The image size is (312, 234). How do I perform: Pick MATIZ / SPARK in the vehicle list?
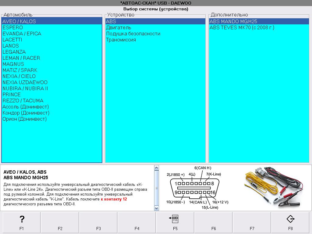tap(52, 70)
